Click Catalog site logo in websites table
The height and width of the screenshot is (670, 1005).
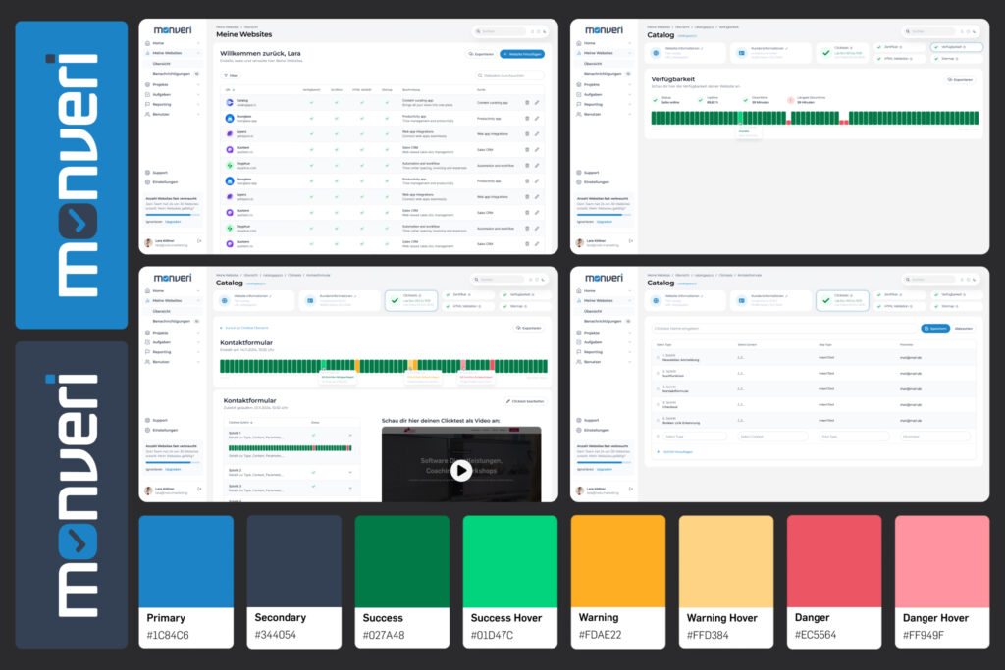230,102
